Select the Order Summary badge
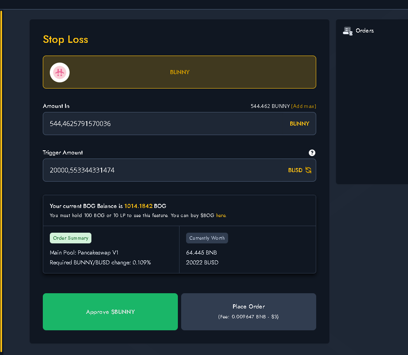The height and width of the screenshot is (355, 408). [x=70, y=238]
